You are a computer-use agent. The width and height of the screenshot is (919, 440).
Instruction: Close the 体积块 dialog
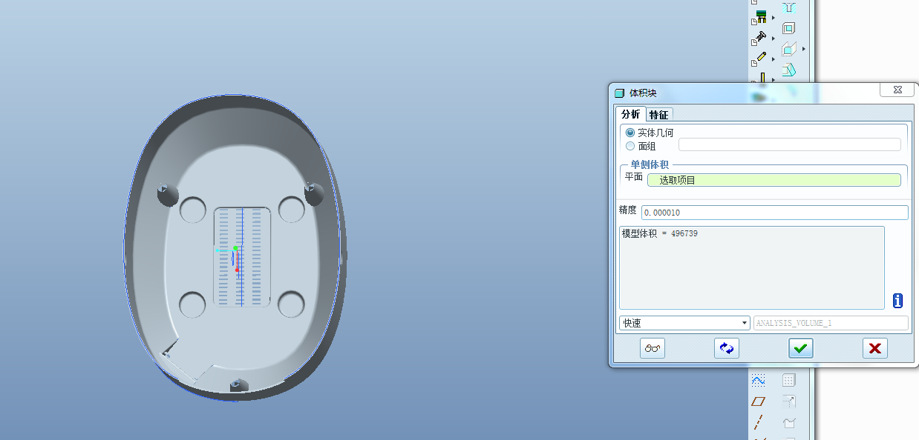tap(897, 90)
